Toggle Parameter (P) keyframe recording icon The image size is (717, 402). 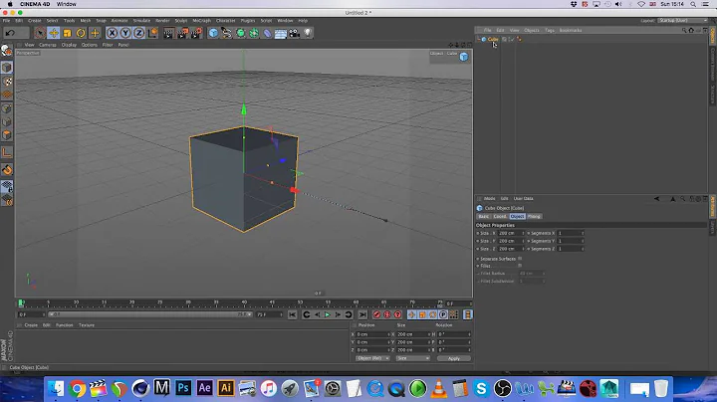coord(443,314)
